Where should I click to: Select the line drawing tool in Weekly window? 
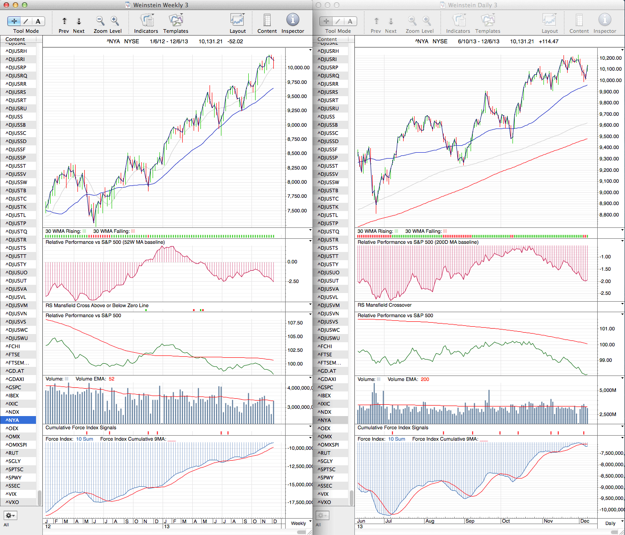pos(26,21)
